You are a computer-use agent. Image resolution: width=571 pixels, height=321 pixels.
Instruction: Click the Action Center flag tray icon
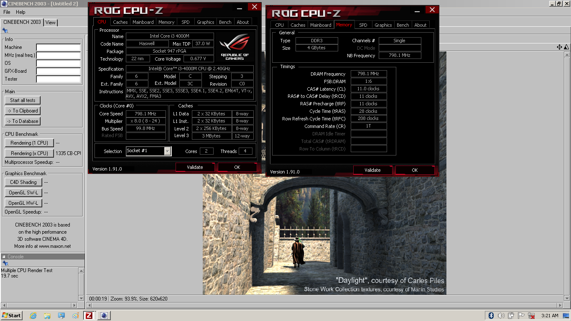521,316
